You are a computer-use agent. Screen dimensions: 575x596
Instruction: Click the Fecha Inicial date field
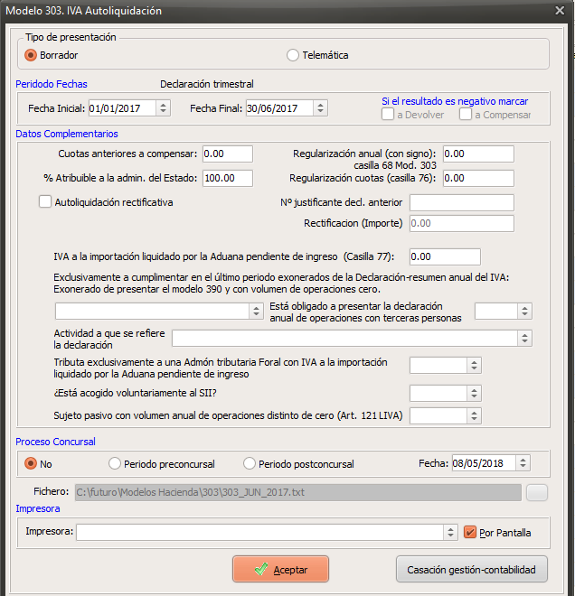coord(122,108)
